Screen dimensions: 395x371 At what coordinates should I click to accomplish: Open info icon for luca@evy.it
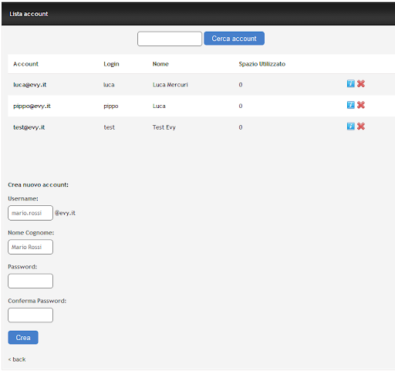pyautogui.click(x=350, y=83)
